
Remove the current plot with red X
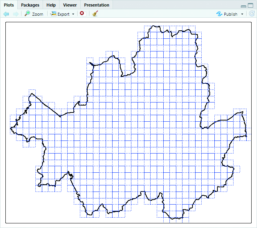(82, 14)
